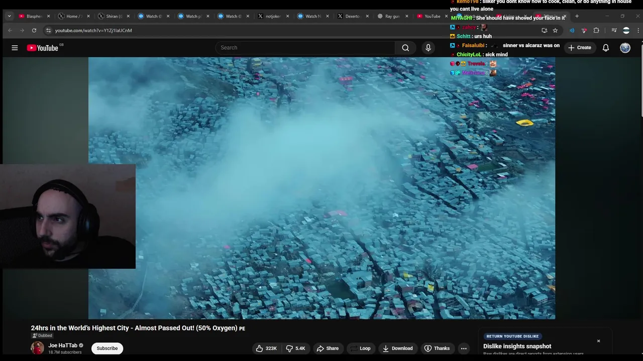Open the YouTube account avatar menu
The height and width of the screenshot is (361, 643).
tap(625, 48)
